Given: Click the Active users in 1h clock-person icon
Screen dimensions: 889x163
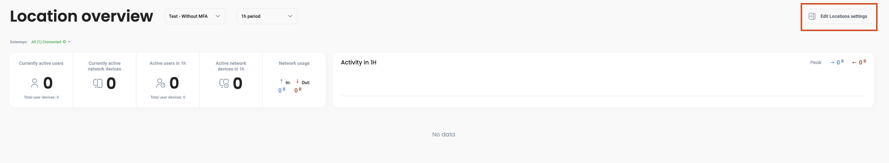Looking at the screenshot, I should 161,83.
